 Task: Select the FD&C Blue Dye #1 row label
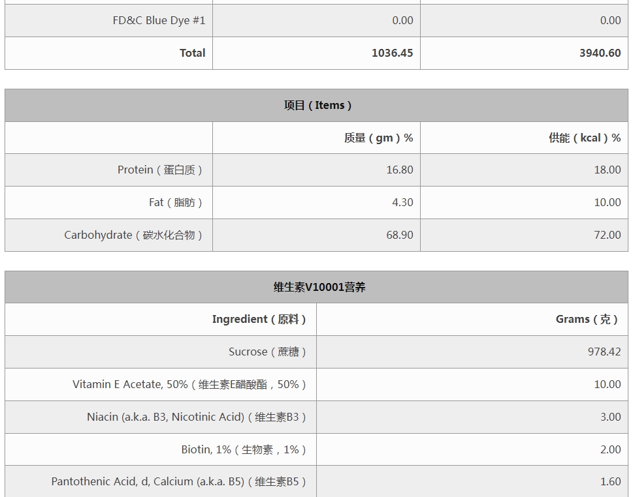pos(159,21)
